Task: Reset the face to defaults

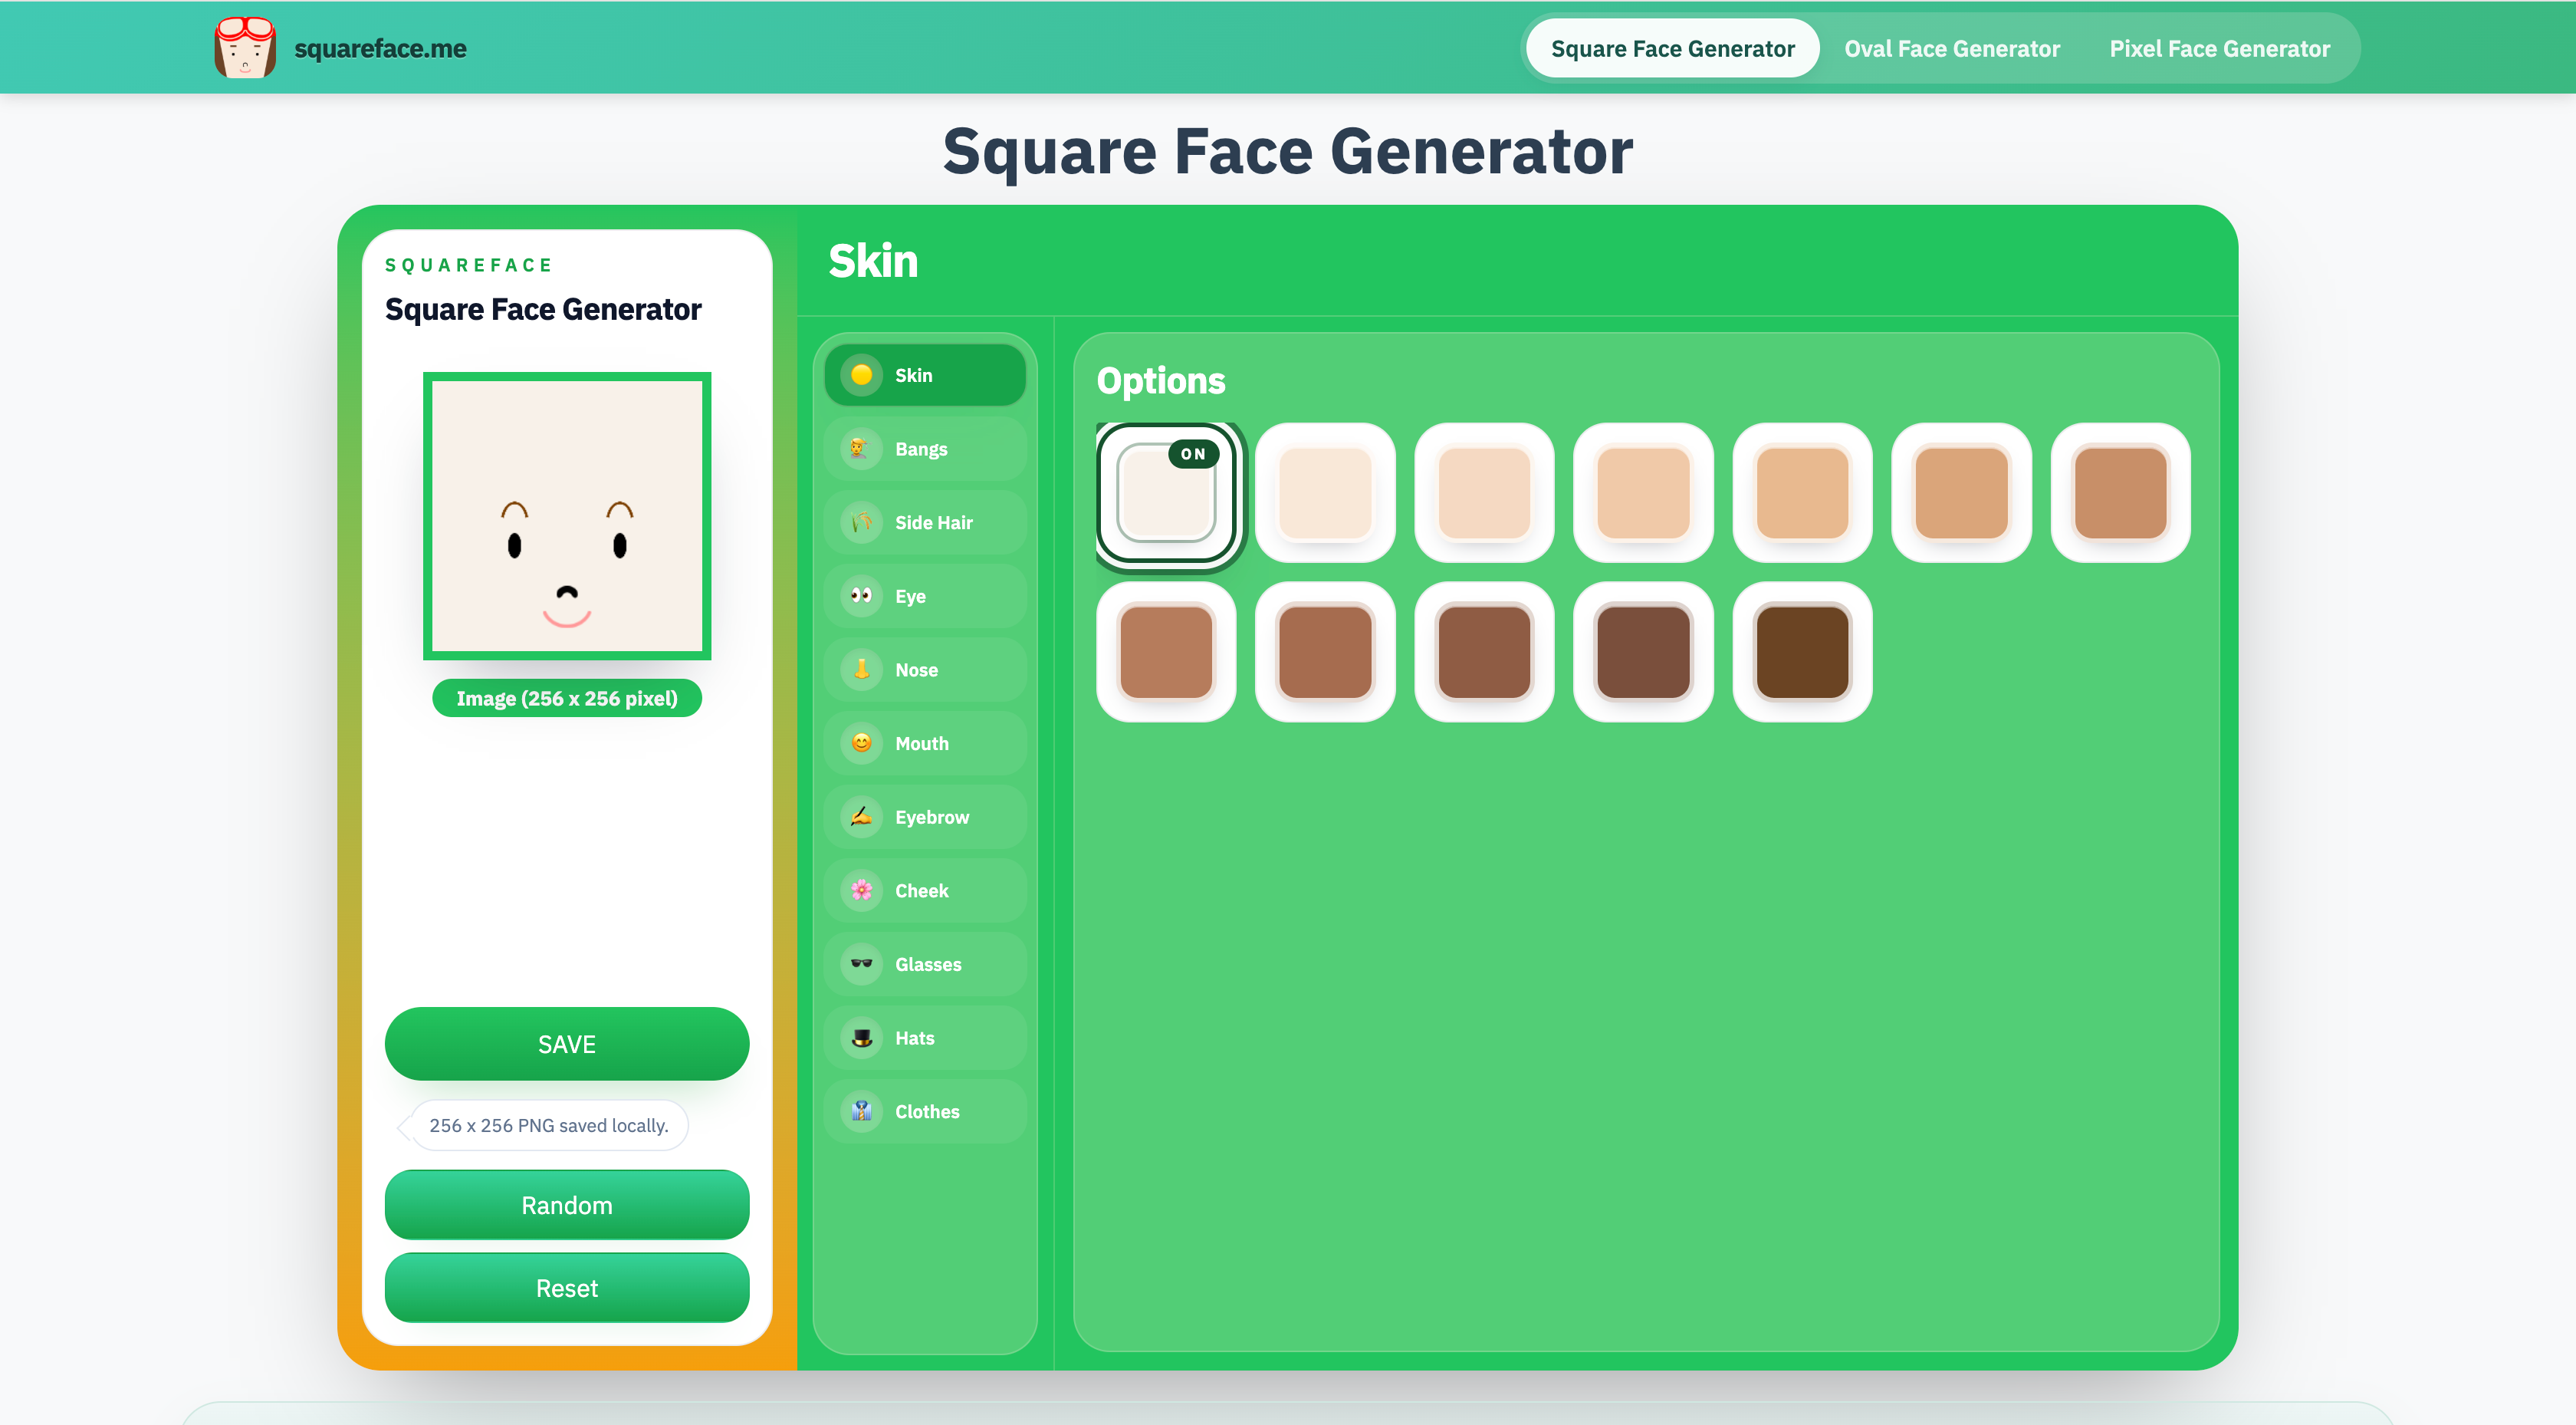Action: click(566, 1287)
